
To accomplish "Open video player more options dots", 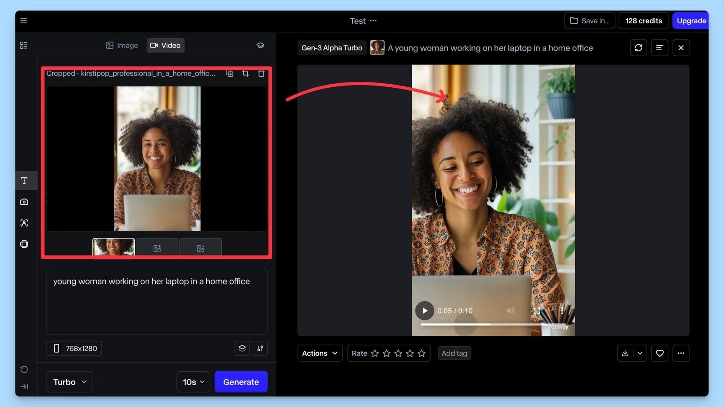I will 562,310.
